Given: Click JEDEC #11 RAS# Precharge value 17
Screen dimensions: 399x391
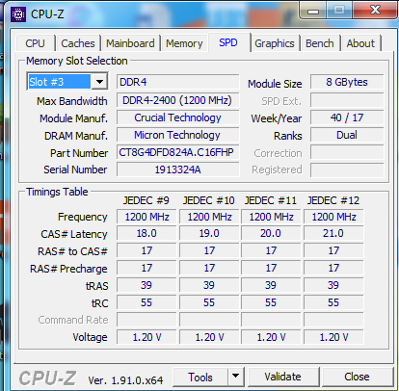Looking at the screenshot, I should (x=271, y=268).
